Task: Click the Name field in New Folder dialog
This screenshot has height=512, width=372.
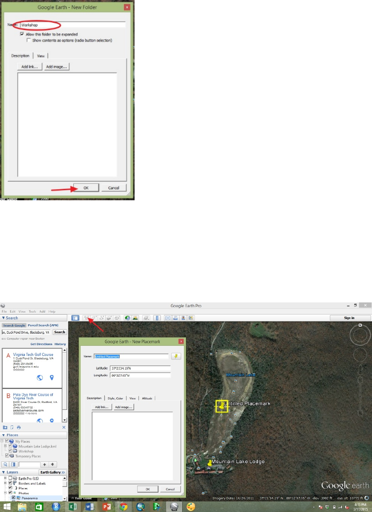Action: pos(73,25)
